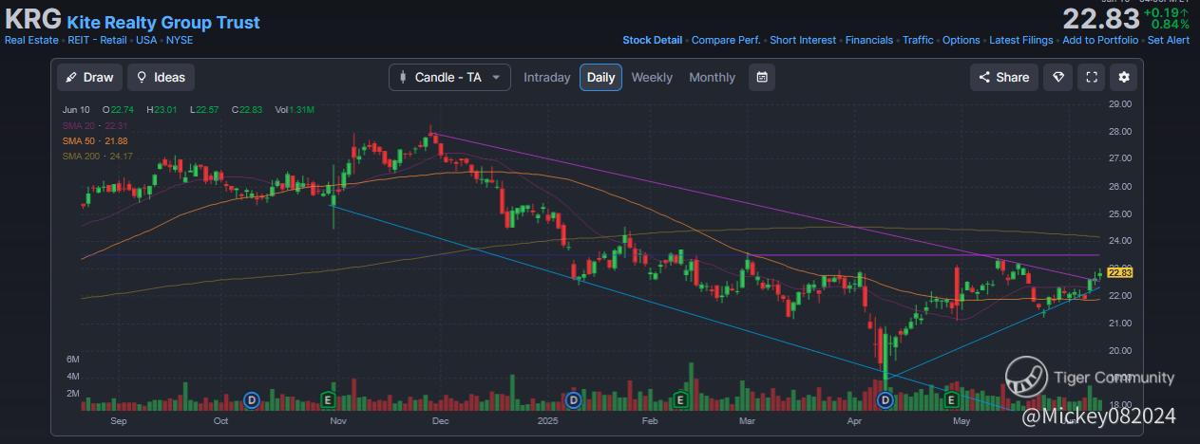Click the April dividend marker

coord(886,400)
